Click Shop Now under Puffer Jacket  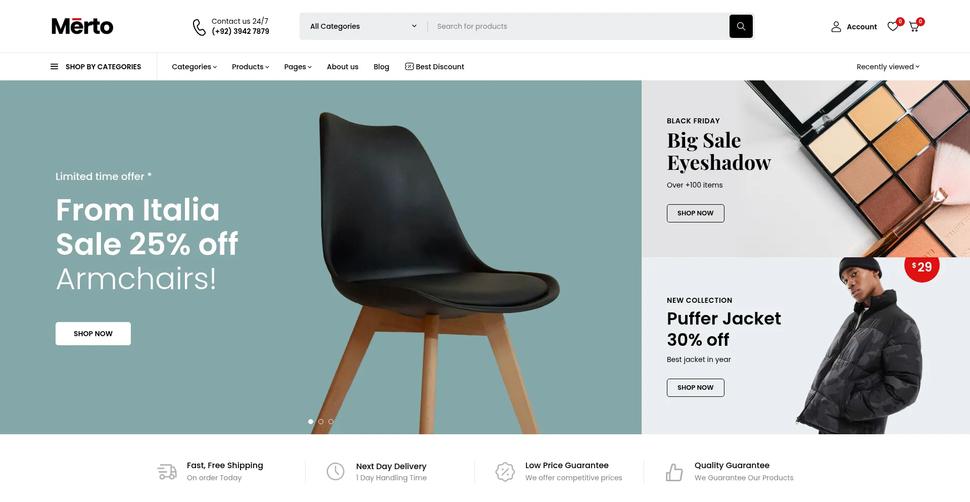click(x=695, y=388)
